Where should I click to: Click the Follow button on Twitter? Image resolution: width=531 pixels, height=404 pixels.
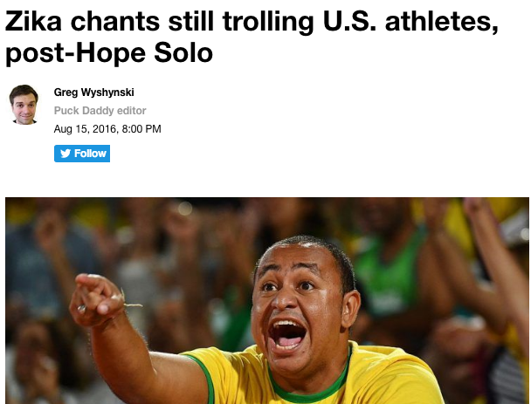click(x=82, y=154)
